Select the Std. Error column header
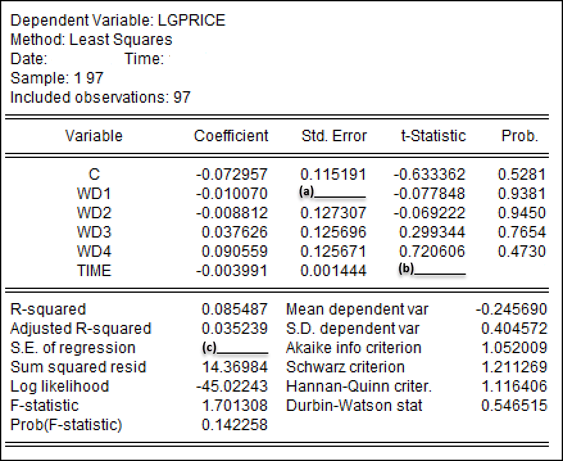This screenshot has height=461, width=563. tap(334, 136)
